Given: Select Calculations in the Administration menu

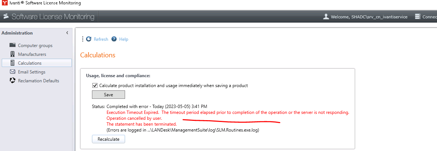Looking at the screenshot, I should (29, 63).
